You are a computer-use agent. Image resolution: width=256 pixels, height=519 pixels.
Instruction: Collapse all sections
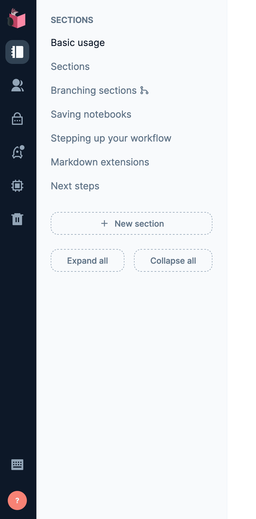coord(173,260)
